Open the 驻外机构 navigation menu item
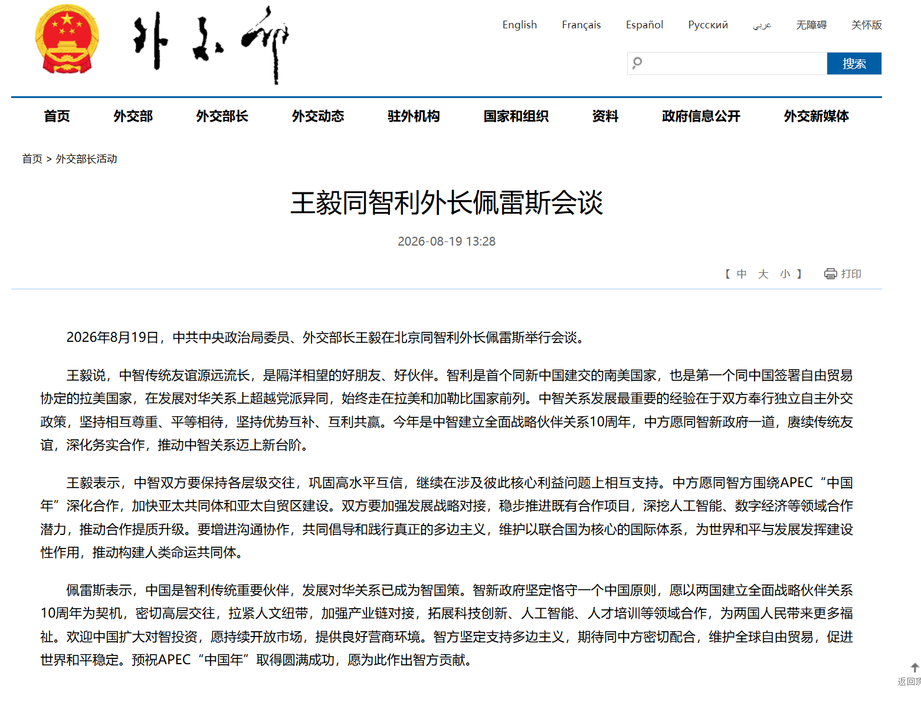This screenshot has height=702, width=921. pyautogui.click(x=414, y=116)
